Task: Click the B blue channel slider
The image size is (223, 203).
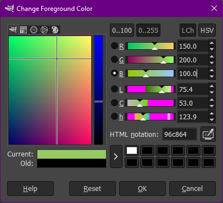Action: pyautogui.click(x=150, y=73)
